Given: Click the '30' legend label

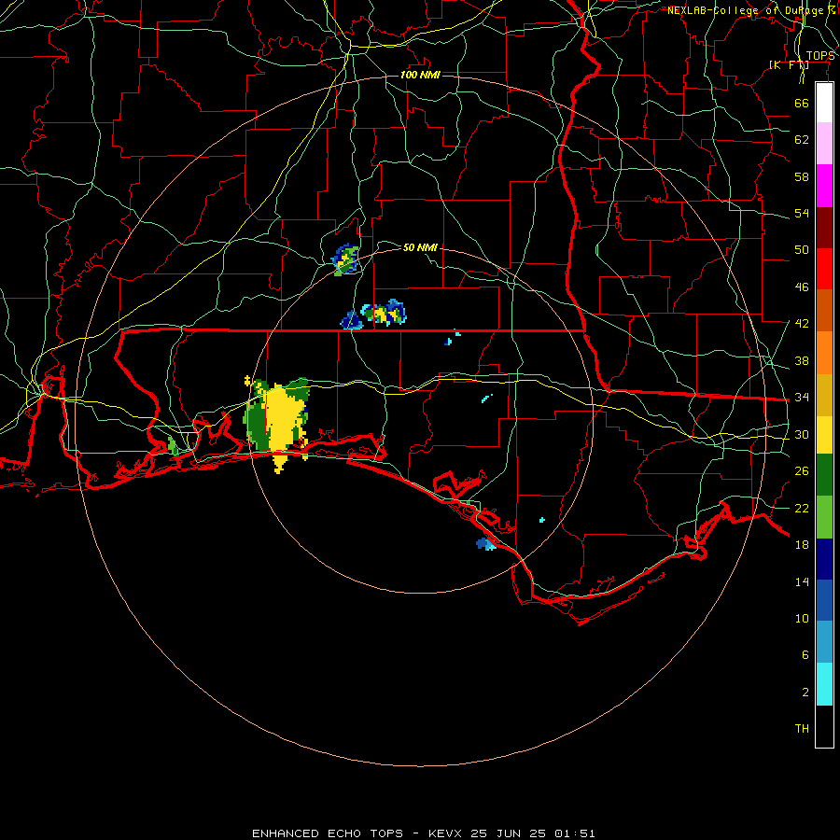Looking at the screenshot, I should click(x=802, y=434).
